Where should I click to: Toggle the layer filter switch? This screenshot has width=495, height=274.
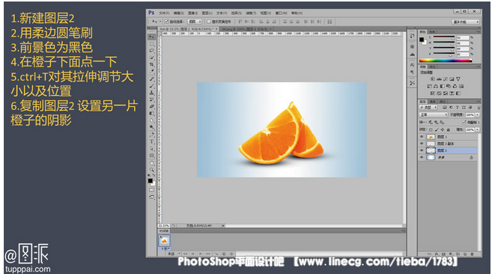point(479,108)
